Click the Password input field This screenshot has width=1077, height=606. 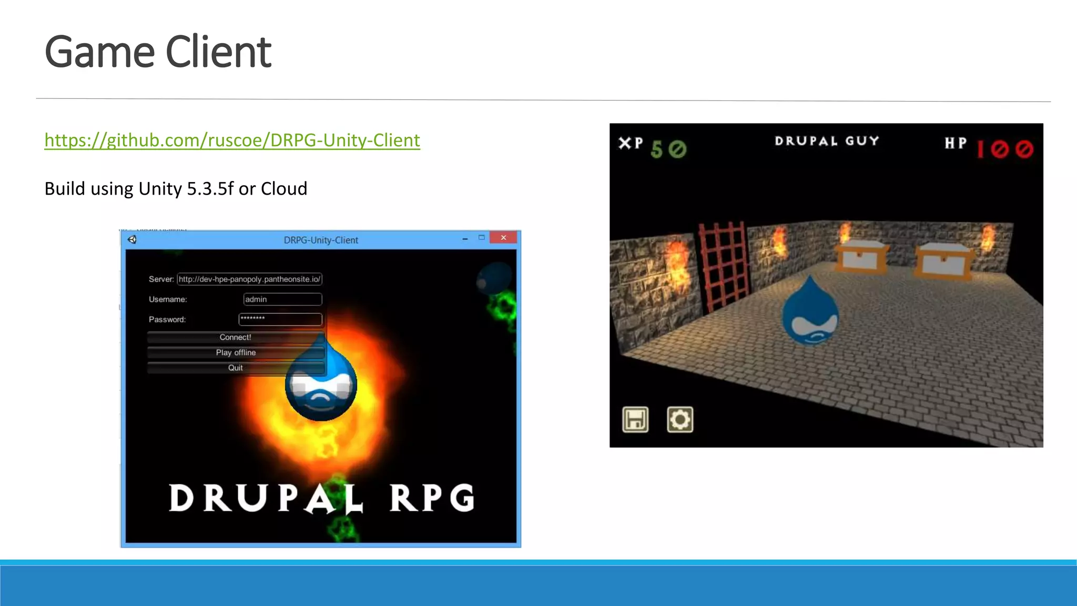click(x=280, y=319)
